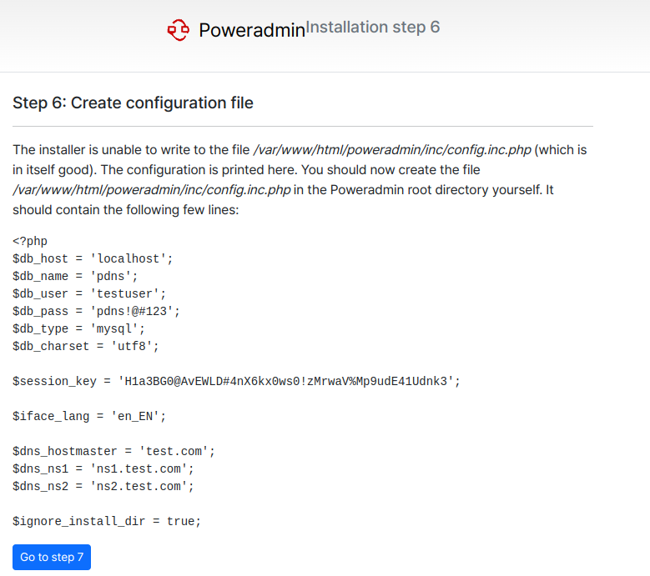Click the second italic config.inc.php path
This screenshot has height=576, width=650.
(x=152, y=190)
